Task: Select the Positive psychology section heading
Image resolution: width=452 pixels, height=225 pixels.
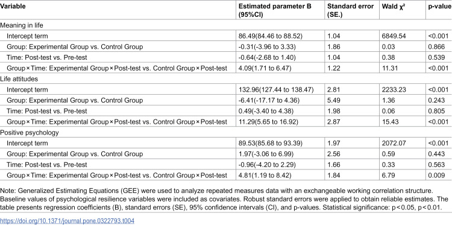Action: click(30, 133)
